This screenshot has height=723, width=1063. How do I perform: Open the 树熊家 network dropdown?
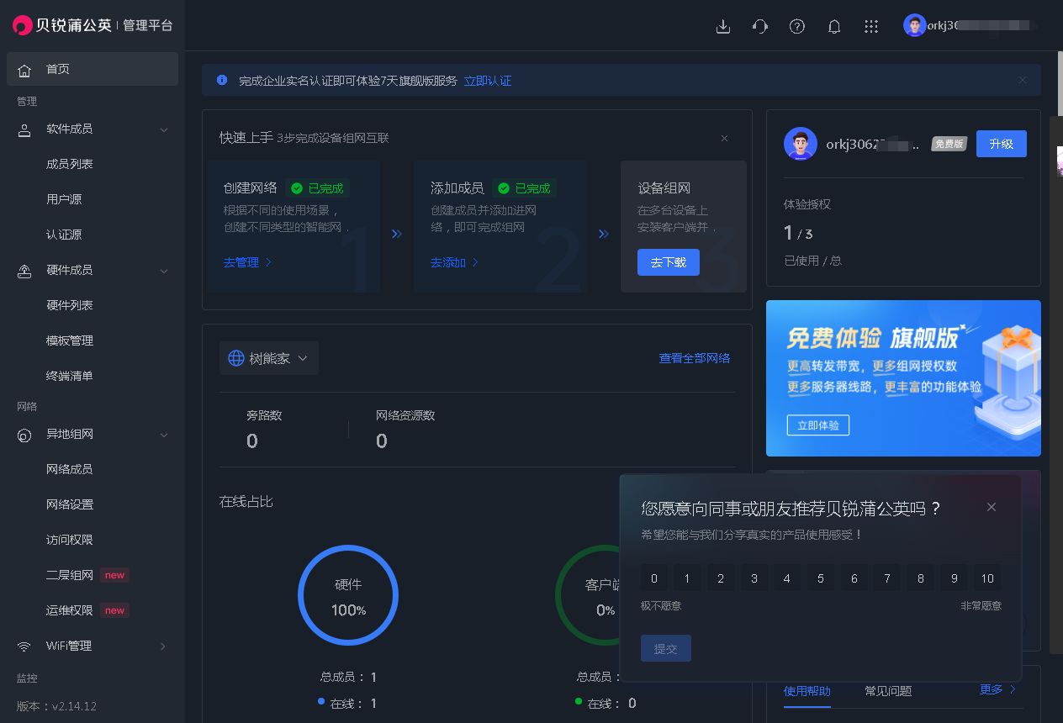[269, 358]
